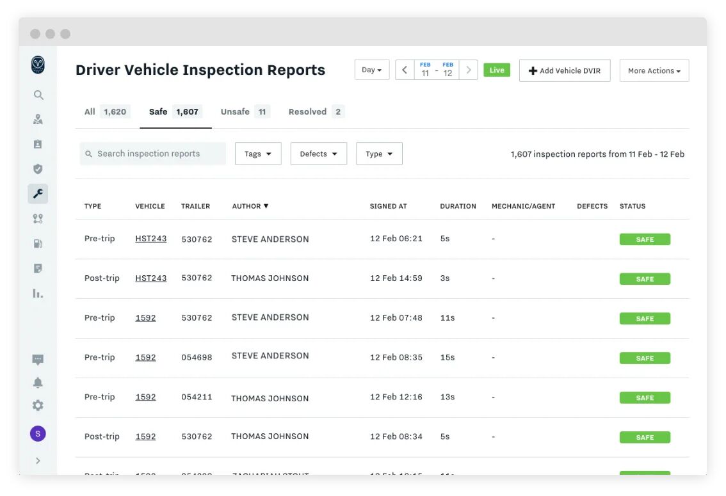Viewport: 726px width, 496px height.
Task: Click SAFE status badge for 06:21 report
Action: tap(645, 239)
